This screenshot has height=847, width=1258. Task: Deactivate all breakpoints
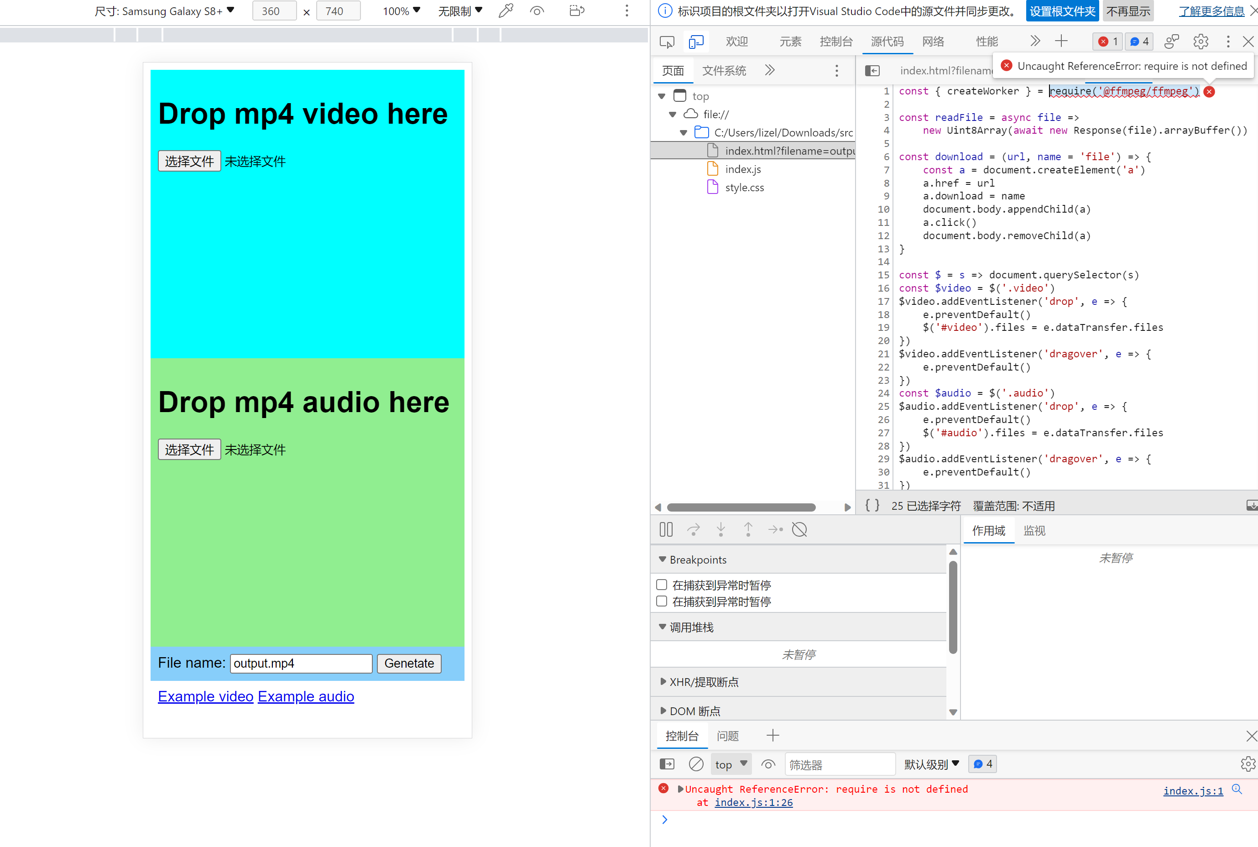(x=799, y=529)
